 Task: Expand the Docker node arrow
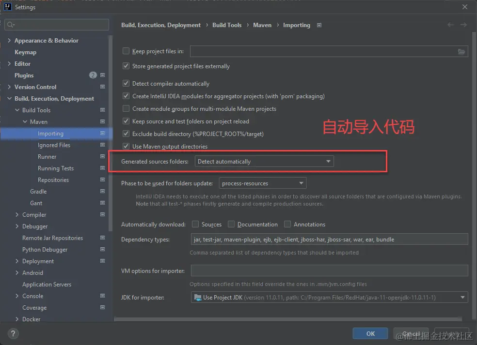pyautogui.click(x=17, y=319)
